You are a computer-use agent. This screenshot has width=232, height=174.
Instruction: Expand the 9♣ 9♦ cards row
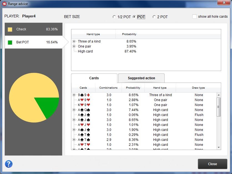(x=74, y=95)
